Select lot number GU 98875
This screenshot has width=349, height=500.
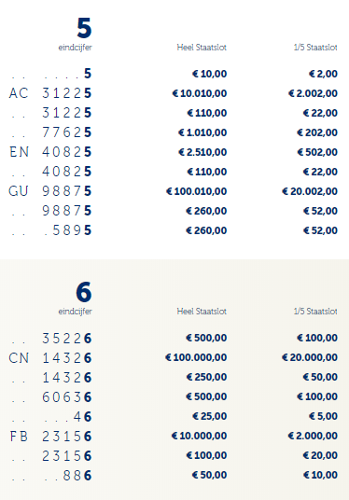[x=50, y=191]
